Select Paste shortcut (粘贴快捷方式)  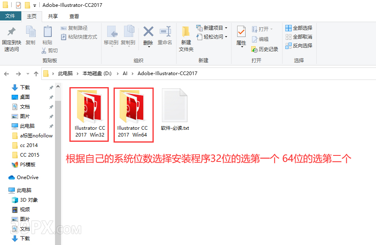click(x=79, y=37)
